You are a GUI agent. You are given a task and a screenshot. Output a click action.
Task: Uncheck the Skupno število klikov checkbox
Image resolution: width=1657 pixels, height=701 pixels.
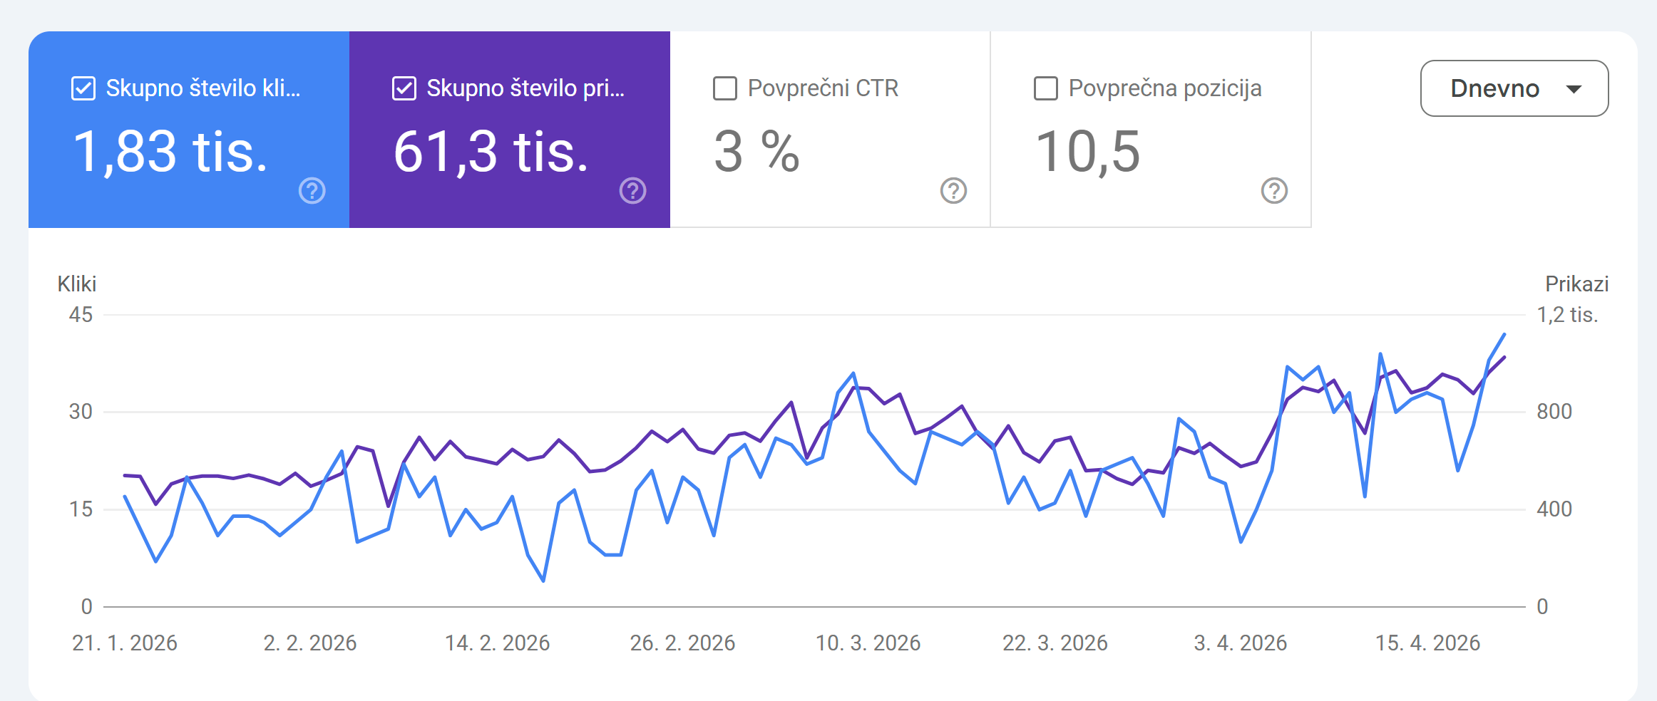(x=83, y=89)
